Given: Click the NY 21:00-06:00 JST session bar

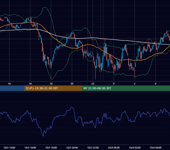Looking at the screenshot, I should point(126,88).
